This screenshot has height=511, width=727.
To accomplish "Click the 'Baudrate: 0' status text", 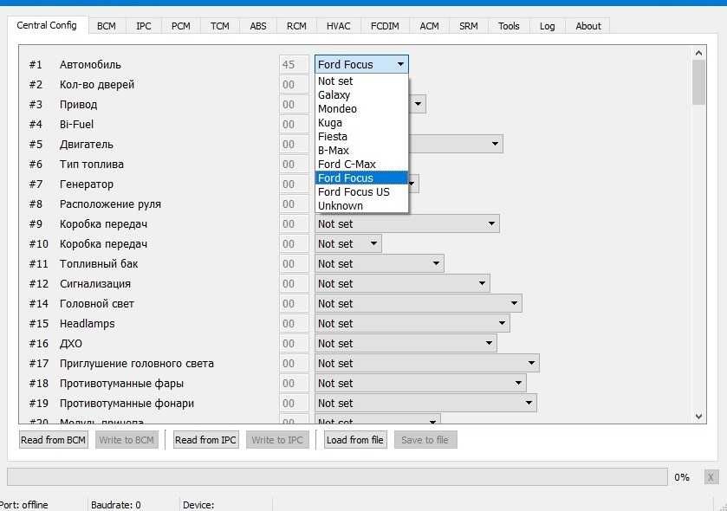I will pyautogui.click(x=116, y=505).
